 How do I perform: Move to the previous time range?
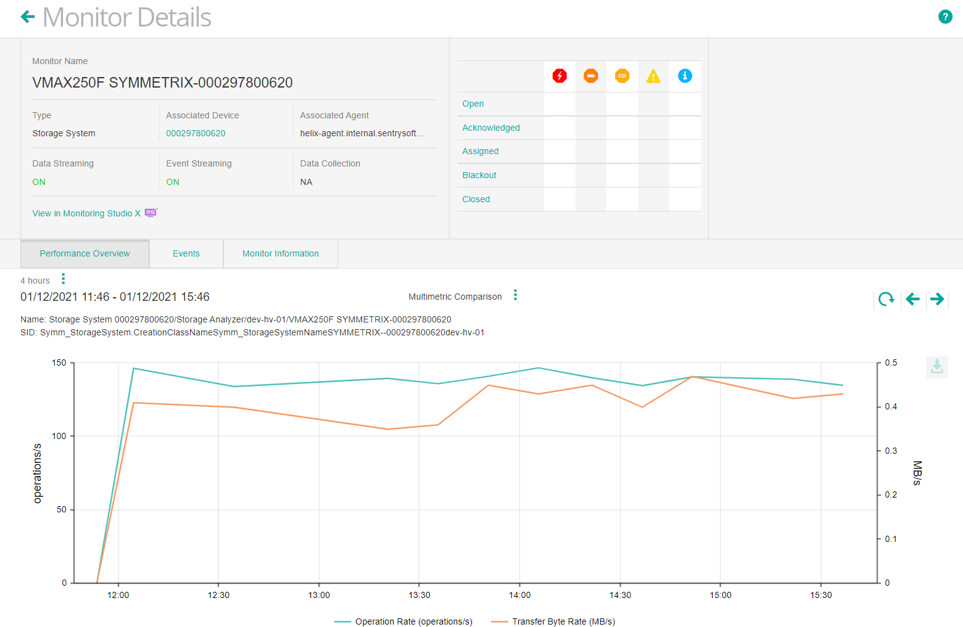pyautogui.click(x=912, y=299)
